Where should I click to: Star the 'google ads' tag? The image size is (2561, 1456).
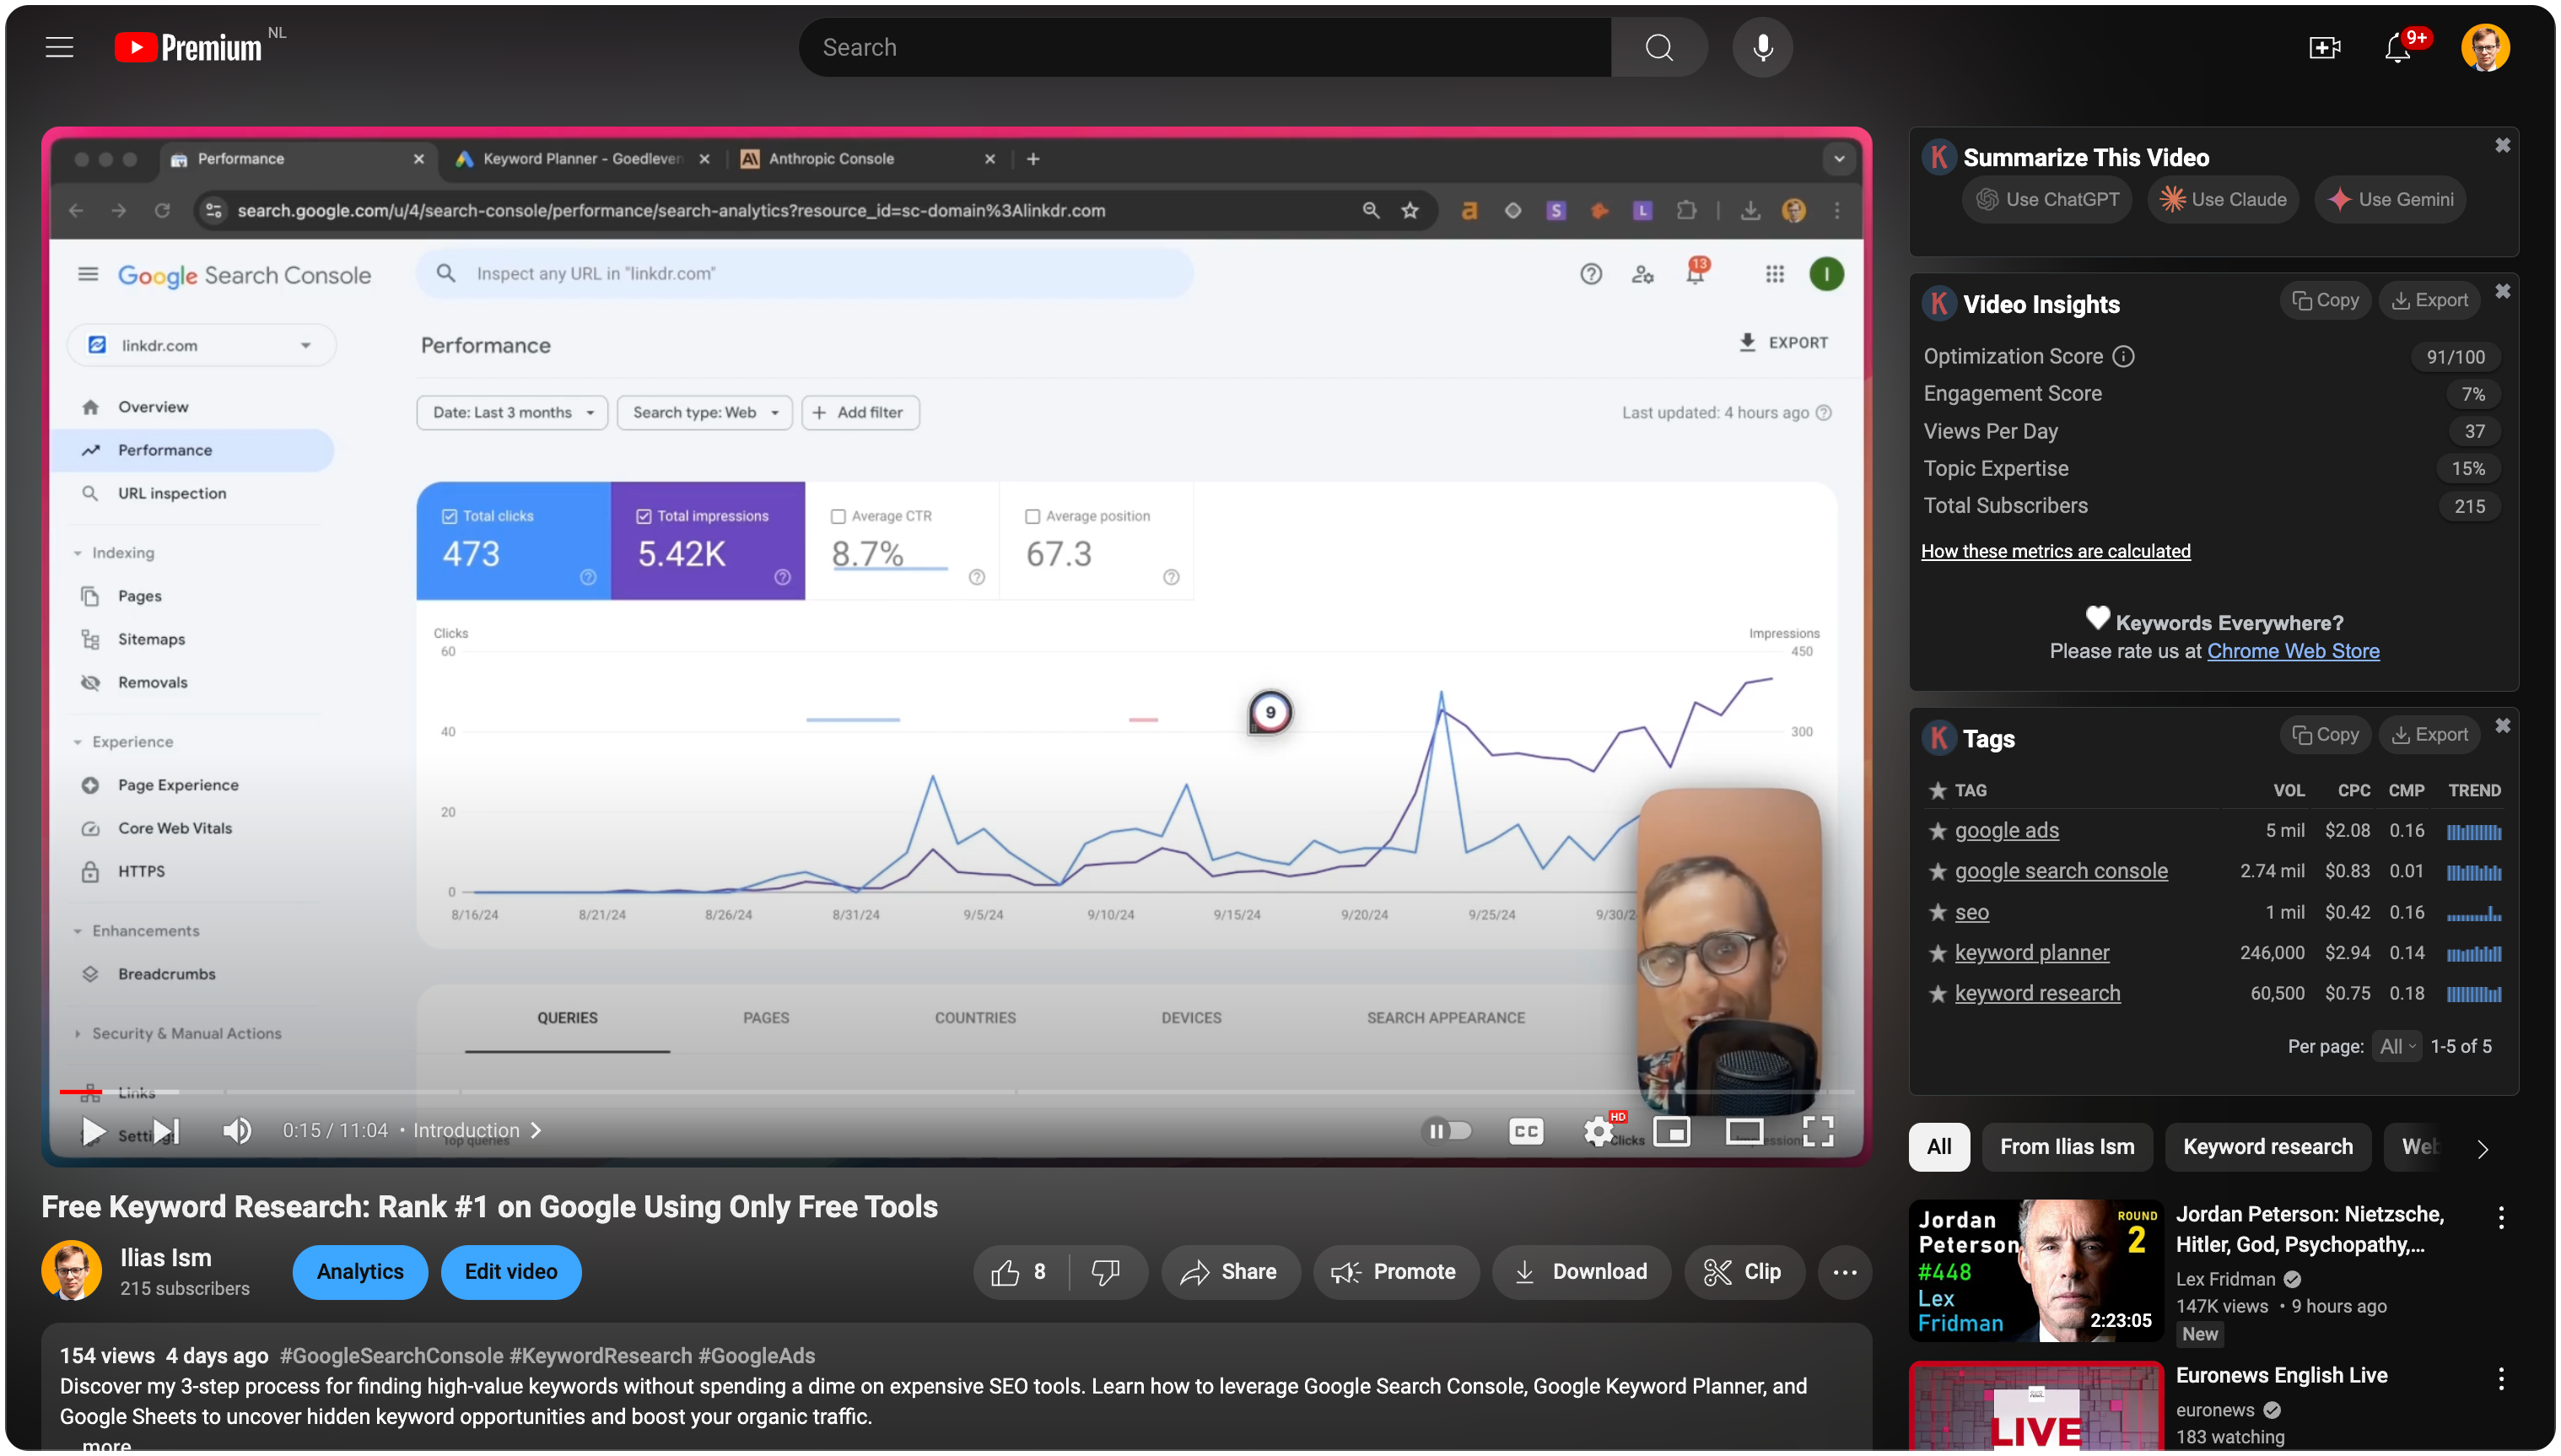click(1938, 831)
